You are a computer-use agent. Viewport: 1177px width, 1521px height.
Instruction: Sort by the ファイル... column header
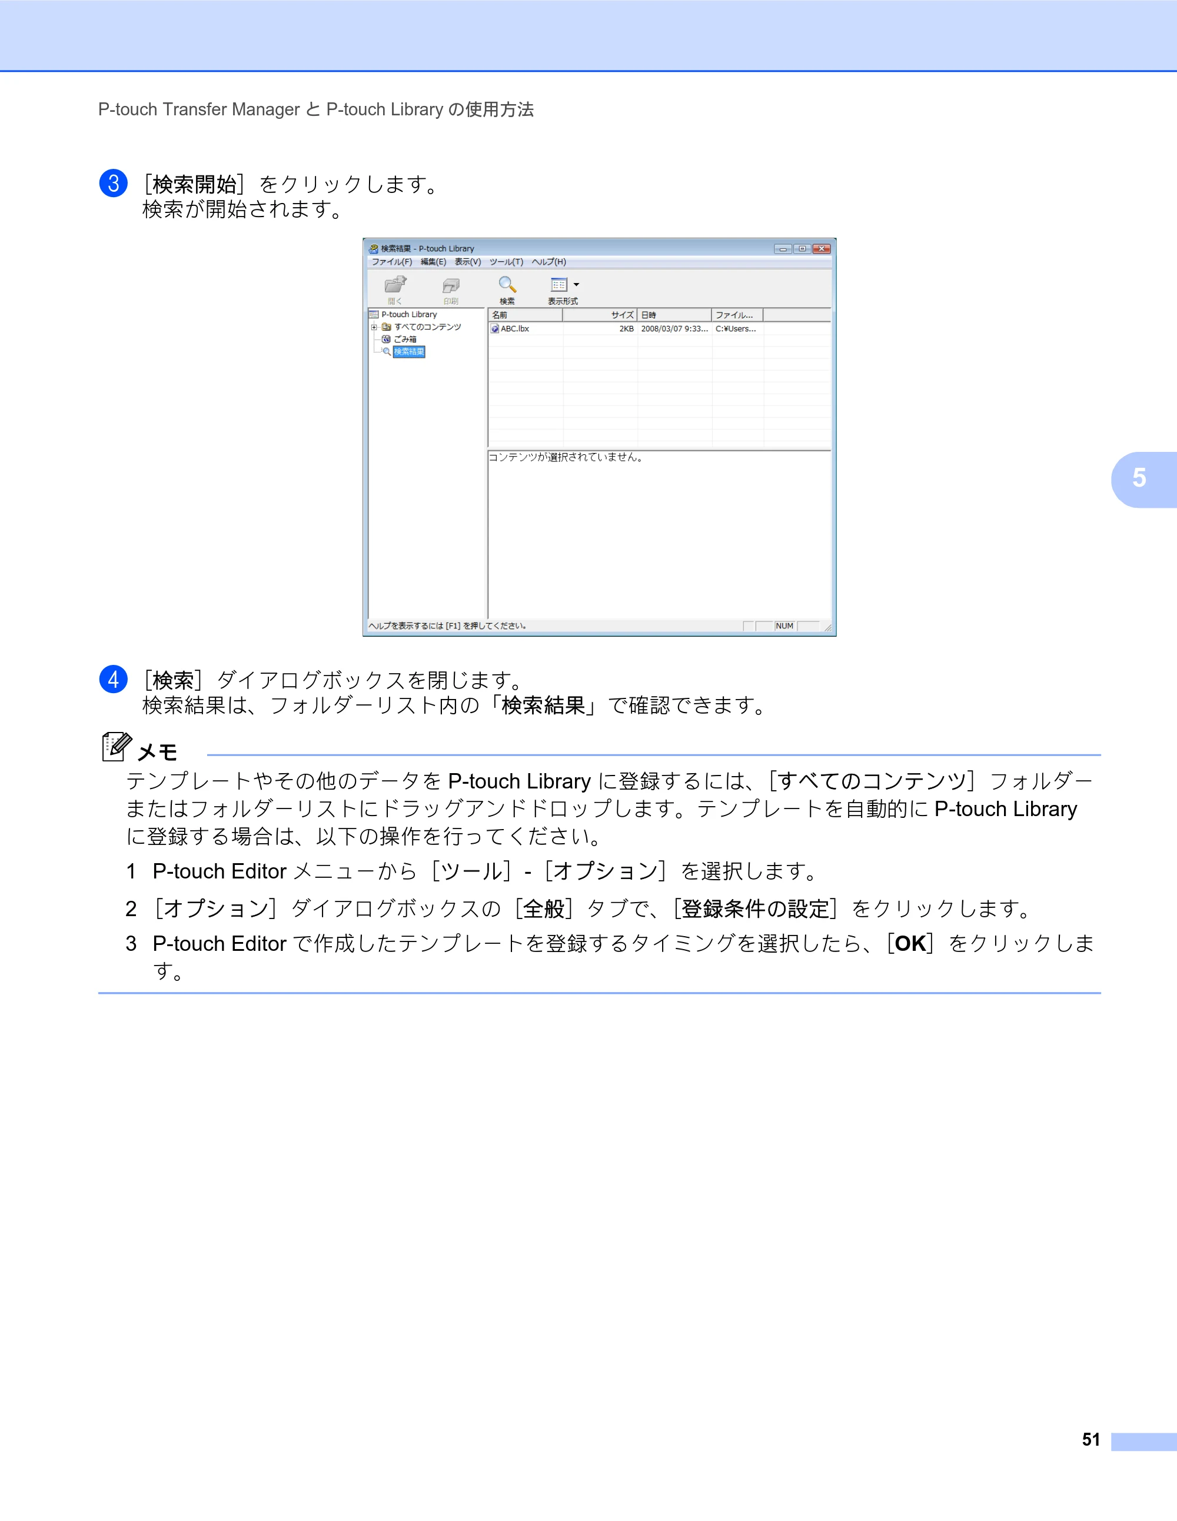pyautogui.click(x=737, y=315)
